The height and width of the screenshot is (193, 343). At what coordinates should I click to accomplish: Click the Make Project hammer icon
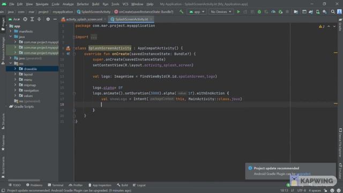pyautogui.click(x=181, y=12)
